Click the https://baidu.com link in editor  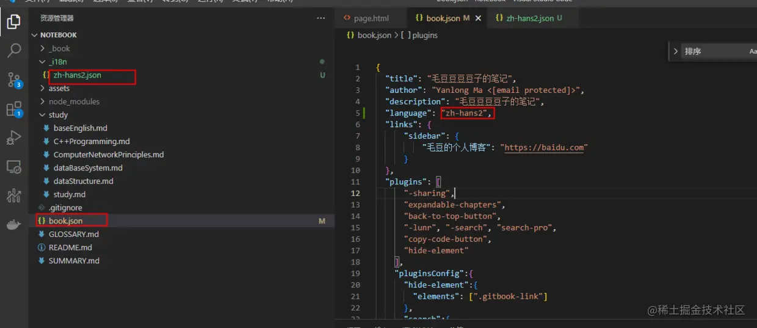(x=544, y=147)
